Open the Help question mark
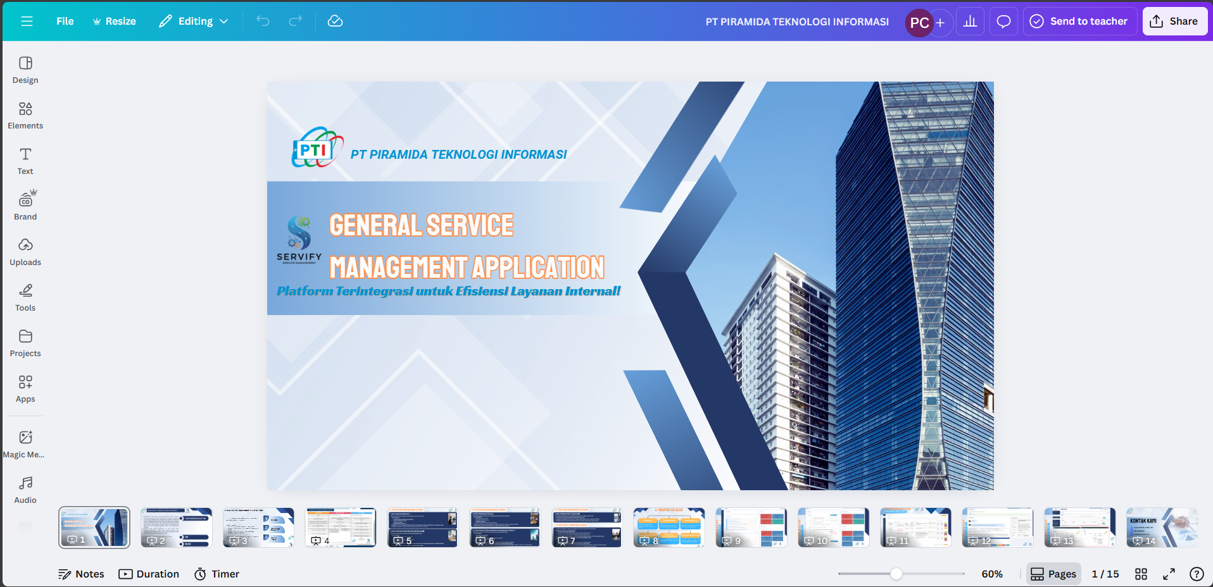Image resolution: width=1213 pixels, height=587 pixels. click(1197, 574)
